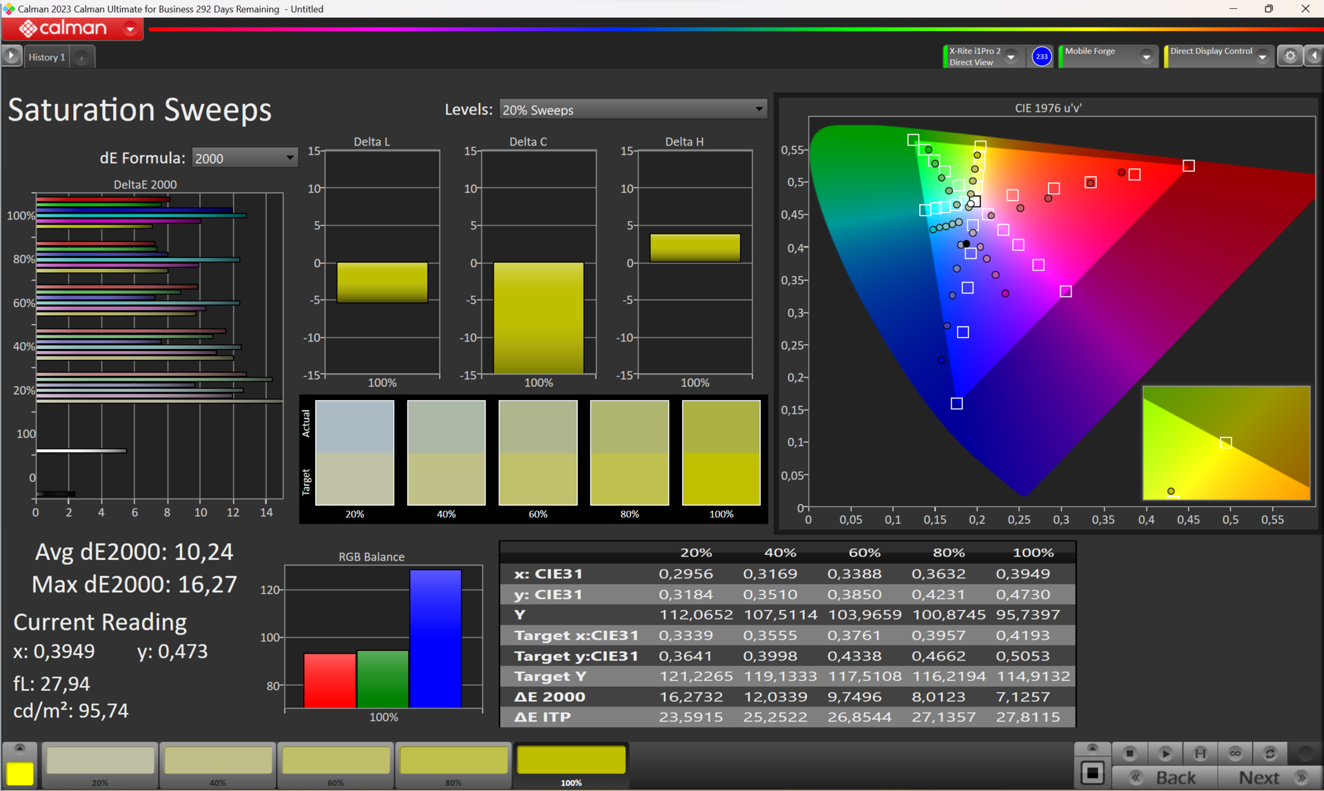Click the refresh cycle arrows icon

[1270, 753]
